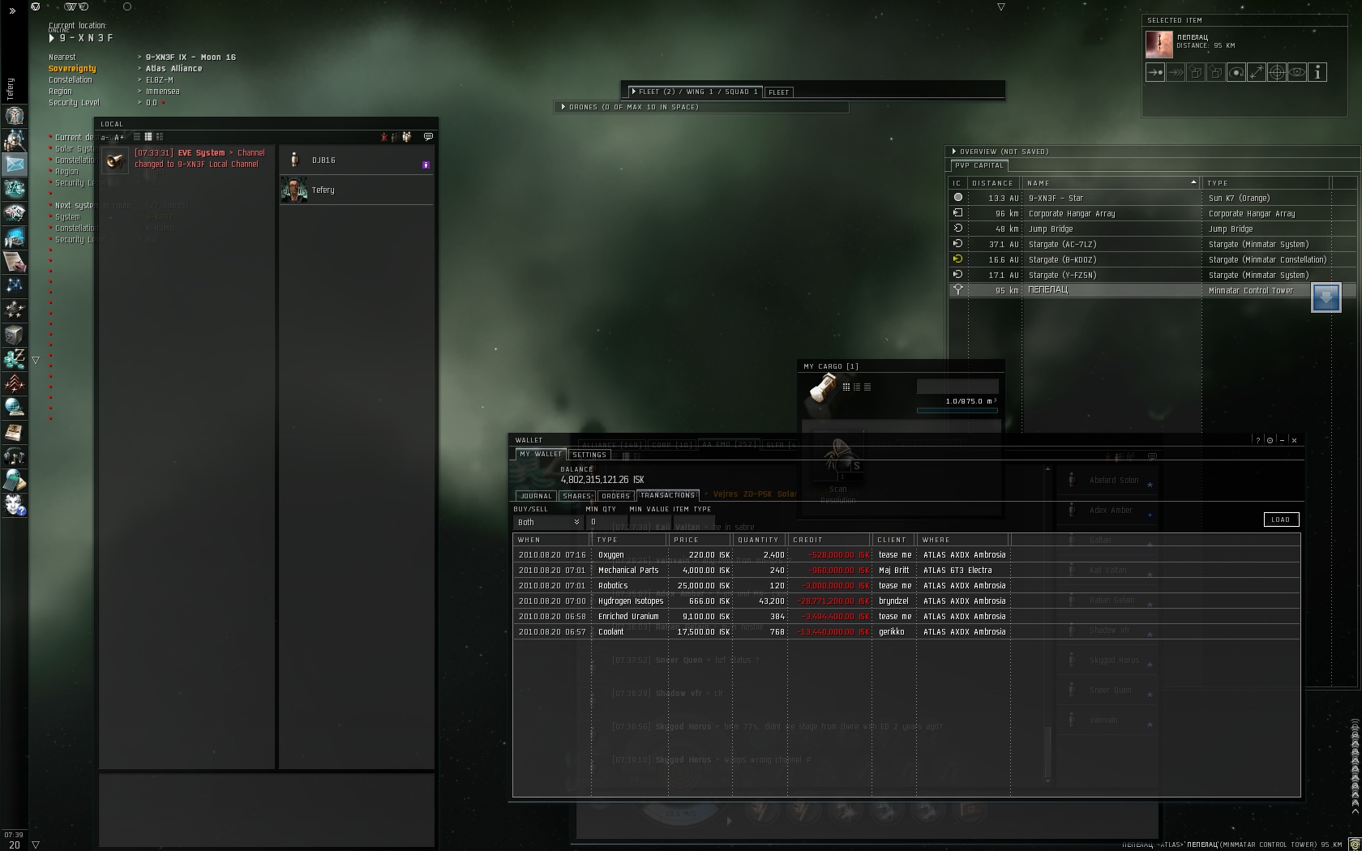Click the blue down-arrow button in Overview
The height and width of the screenshot is (851, 1362).
[1326, 297]
